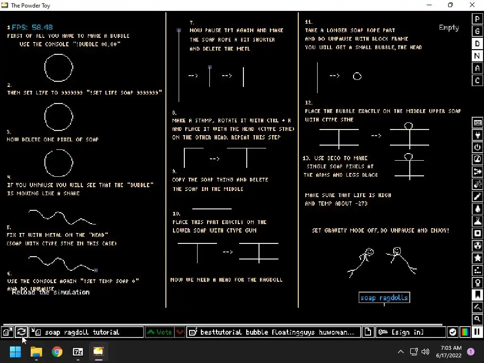Screen dimensions: 484x363
Task: Open the Liquids menu (droplet icon)
Action: click(x=477, y=209)
